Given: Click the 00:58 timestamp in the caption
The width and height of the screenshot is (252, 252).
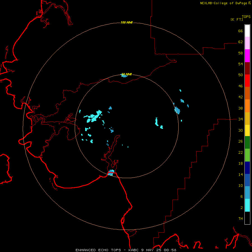Looking at the screenshot, I should [x=170, y=250].
